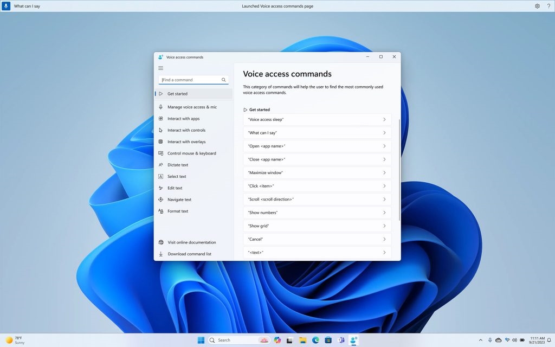Expand the "Show numbers" command chevron
This screenshot has height=347, width=555.
pos(384,213)
